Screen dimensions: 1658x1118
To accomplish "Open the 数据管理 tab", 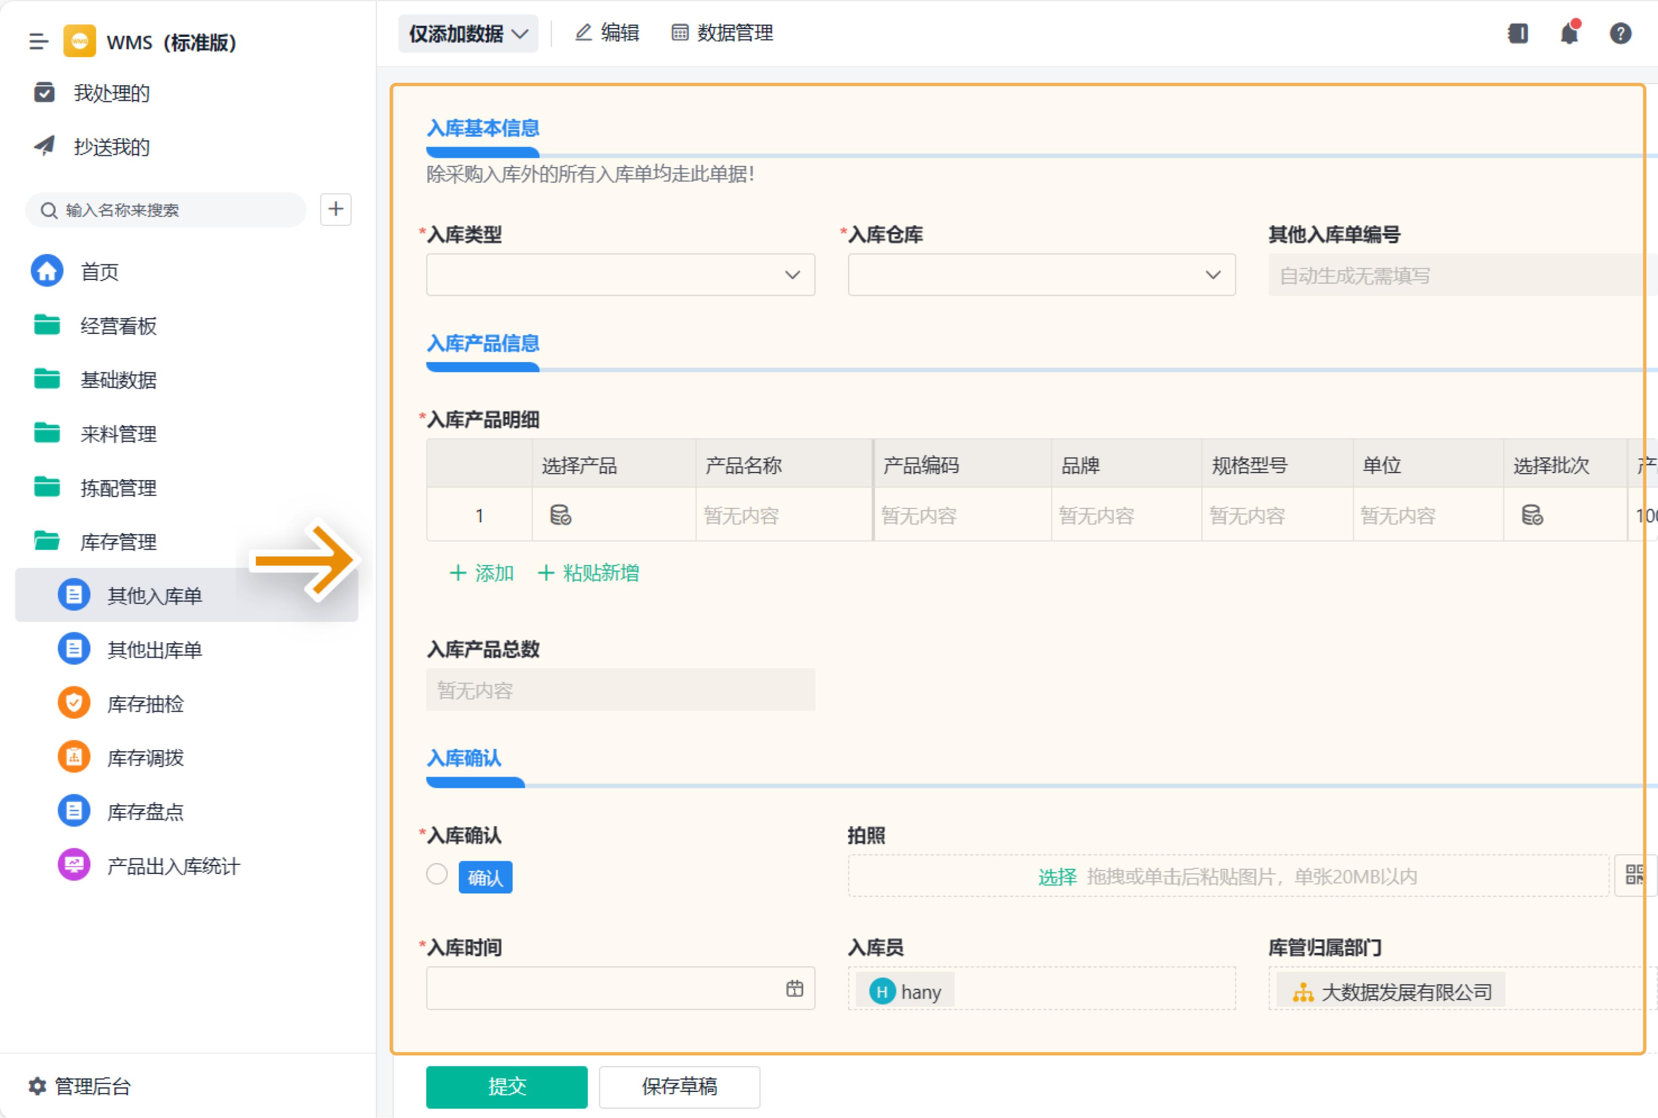I will pyautogui.click(x=722, y=33).
